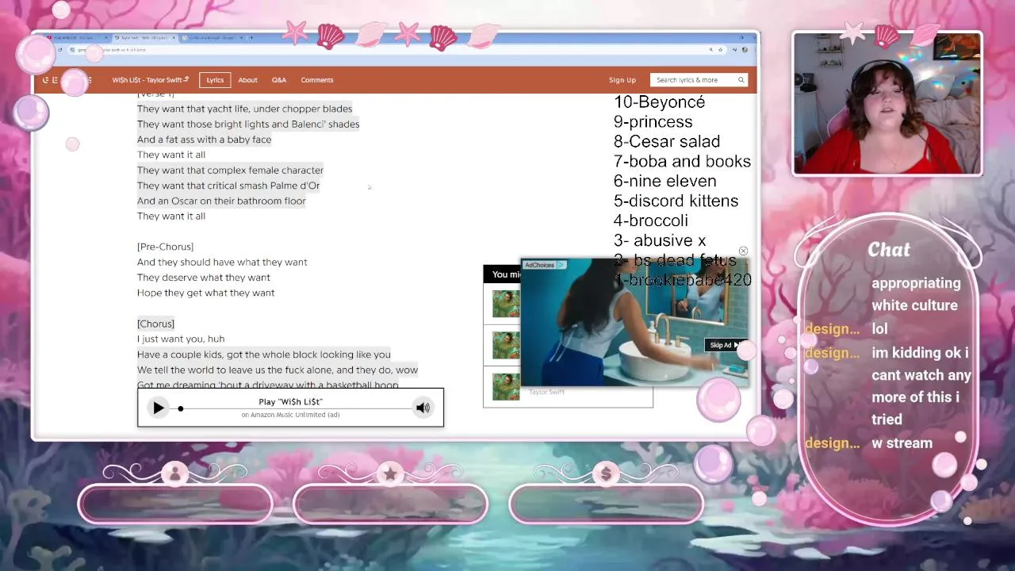The height and width of the screenshot is (571, 1015).
Task: Click the 'on Amazon Music Unlimited (ad)' text
Action: coord(290,415)
